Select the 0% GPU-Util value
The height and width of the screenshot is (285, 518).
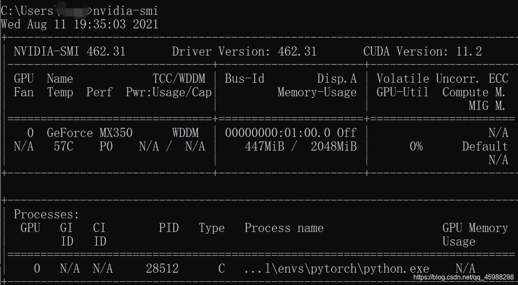pos(415,146)
